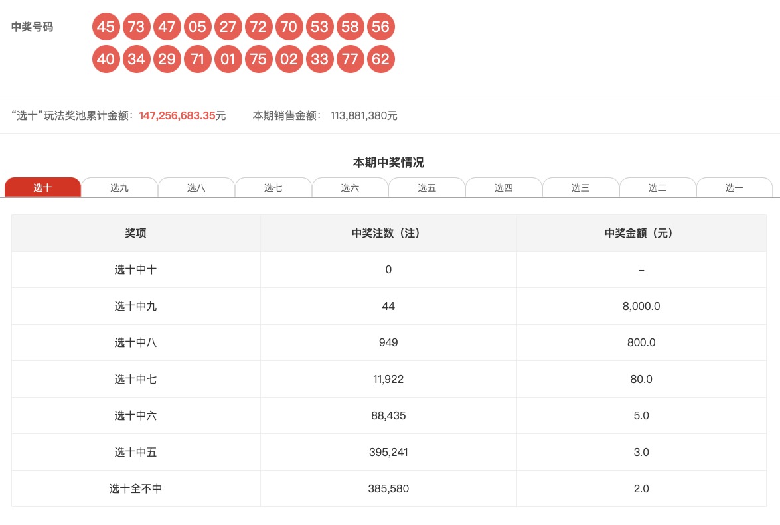Click the red ball numbered 02
Image resolution: width=780 pixels, height=525 pixels.
tap(289, 60)
